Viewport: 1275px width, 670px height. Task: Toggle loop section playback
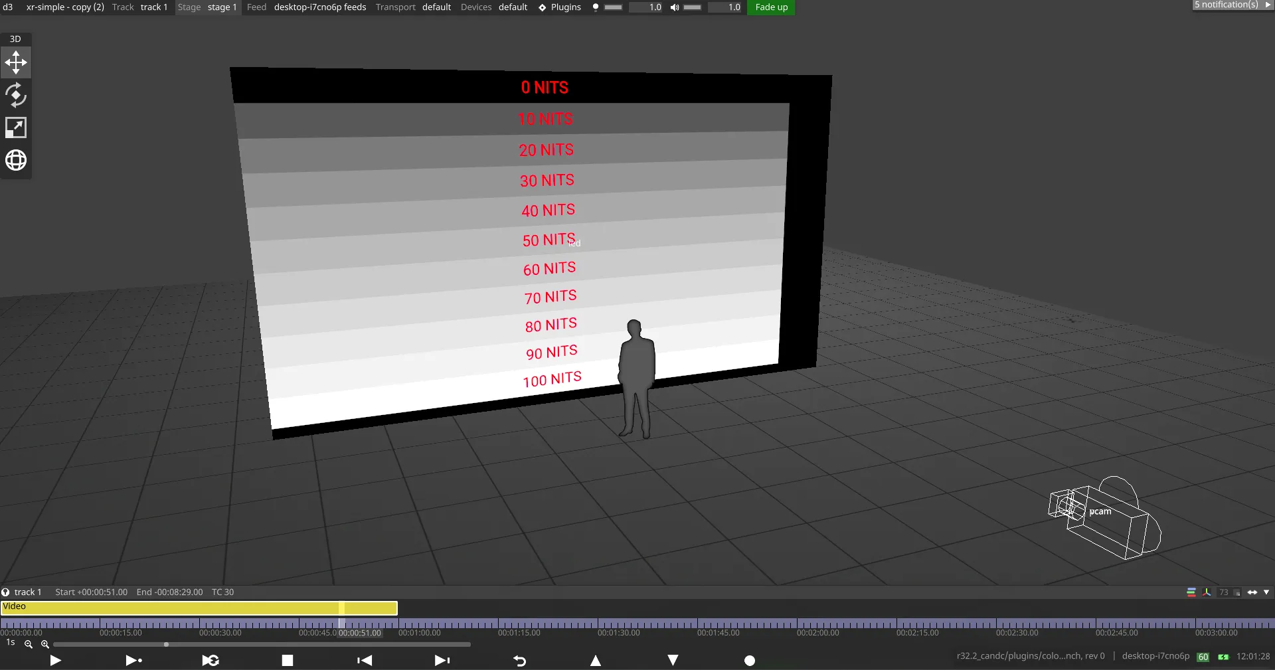click(211, 660)
